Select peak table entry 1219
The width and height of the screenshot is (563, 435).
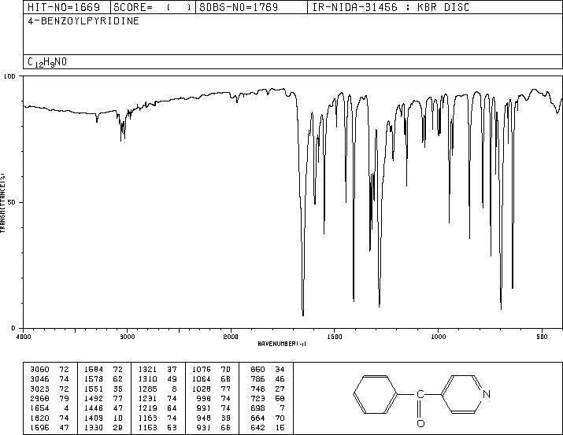(x=147, y=408)
